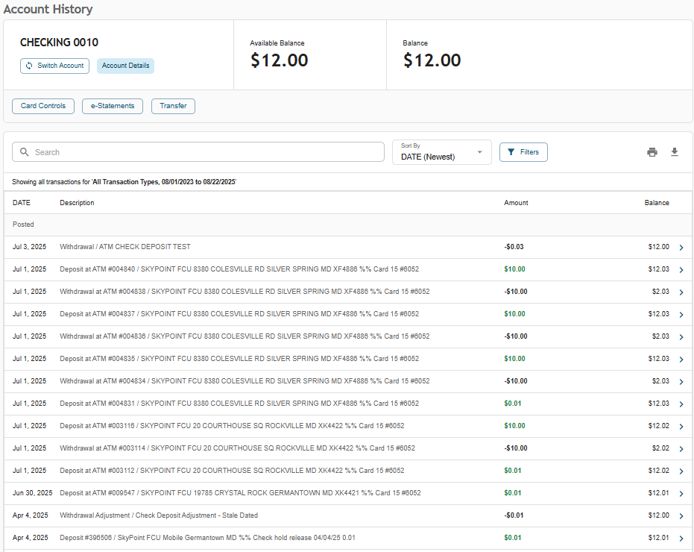
Task: Click the print icon
Action: tap(652, 152)
